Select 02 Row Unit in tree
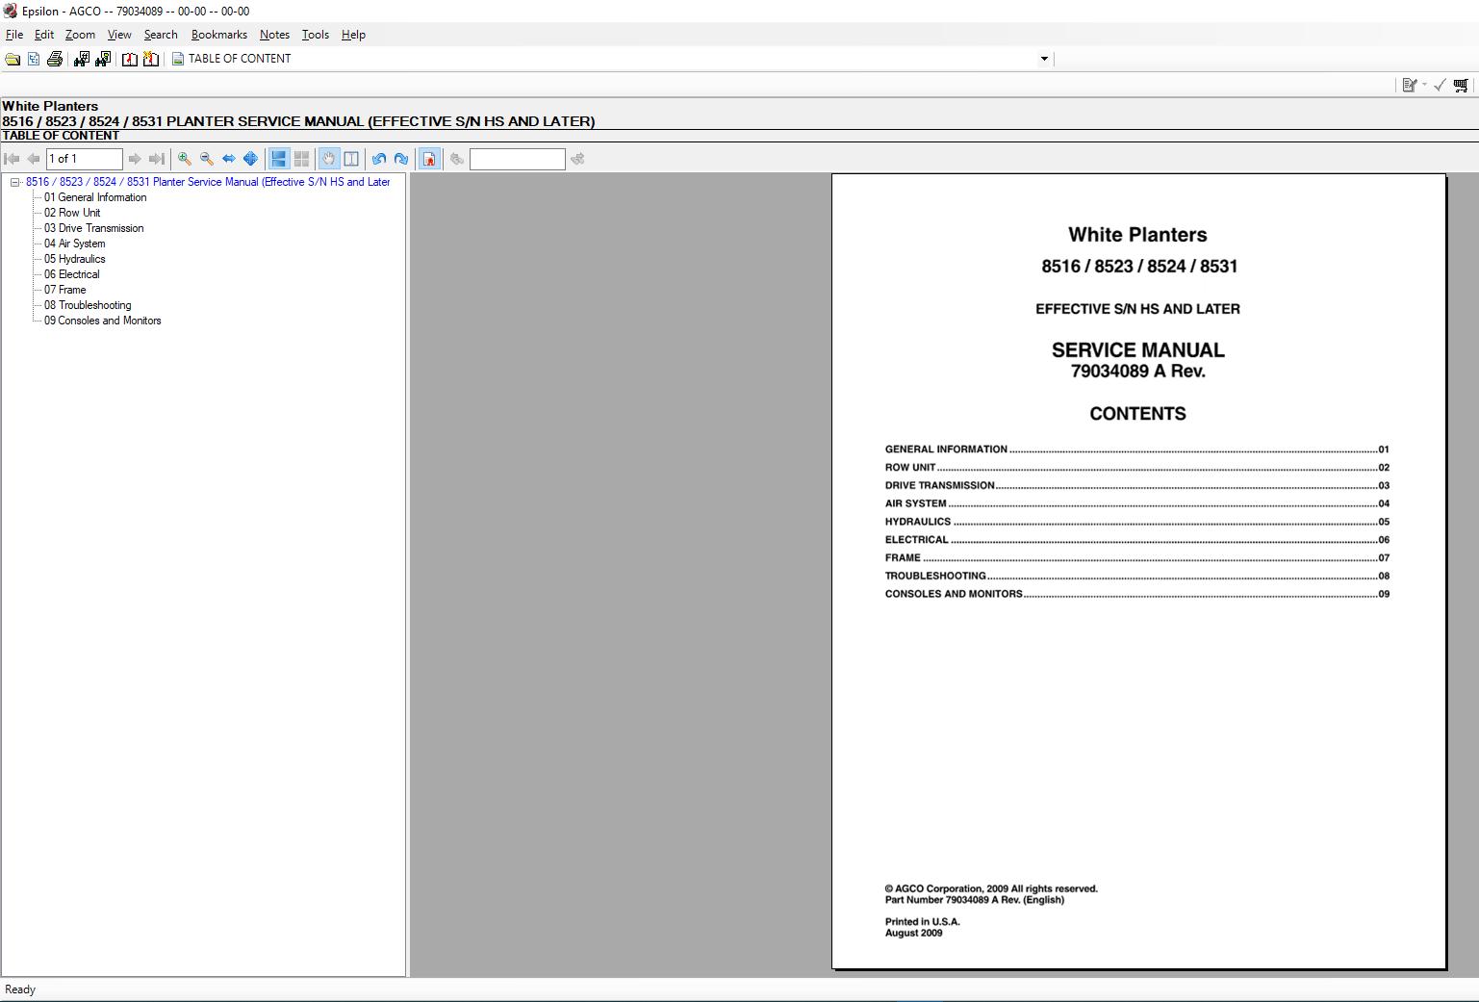Image resolution: width=1479 pixels, height=1002 pixels. [72, 213]
